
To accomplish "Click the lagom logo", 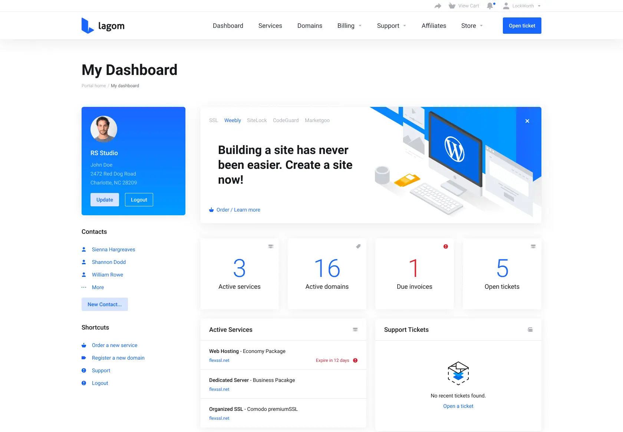I will pos(103,26).
